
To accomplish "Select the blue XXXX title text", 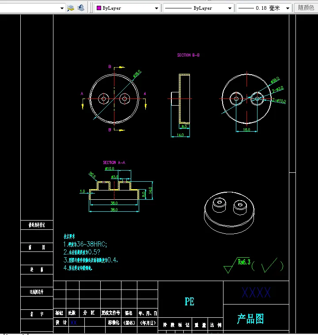I will pyautogui.click(x=256, y=292).
